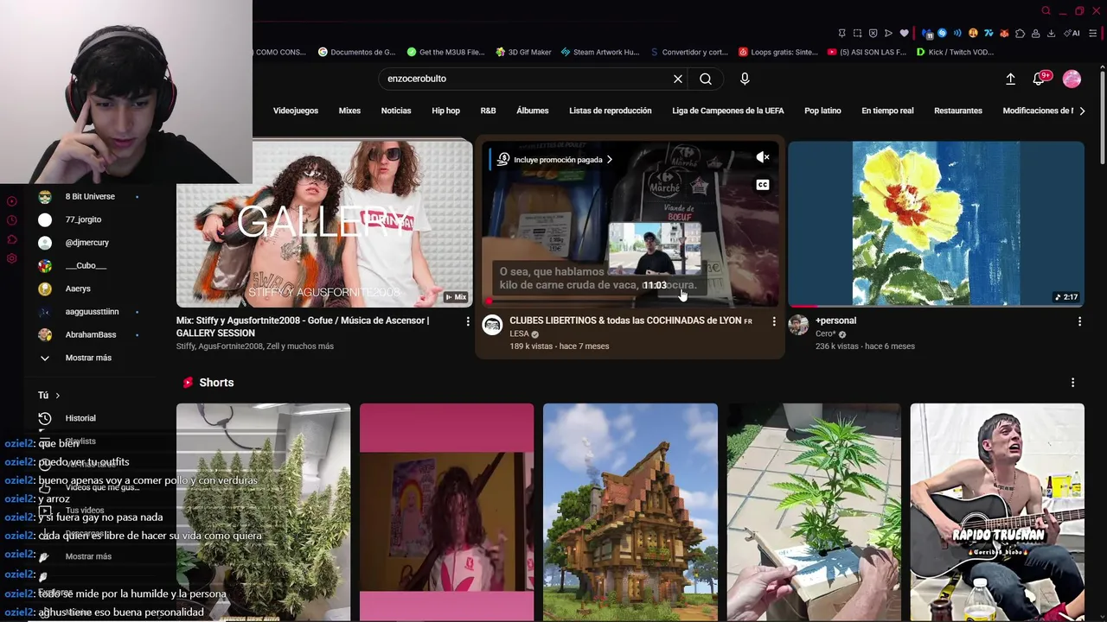The image size is (1107, 622).
Task: Open the Minecraft house Short thumbnail
Action: coord(630,512)
